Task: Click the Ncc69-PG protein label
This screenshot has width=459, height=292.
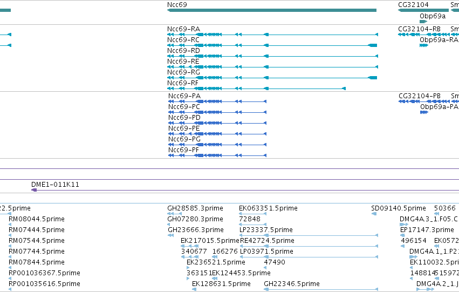Action: click(184, 139)
